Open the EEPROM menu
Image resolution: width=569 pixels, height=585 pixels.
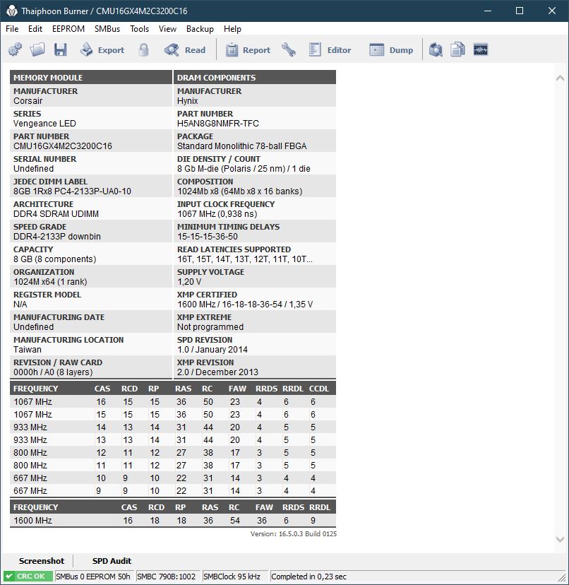68,29
